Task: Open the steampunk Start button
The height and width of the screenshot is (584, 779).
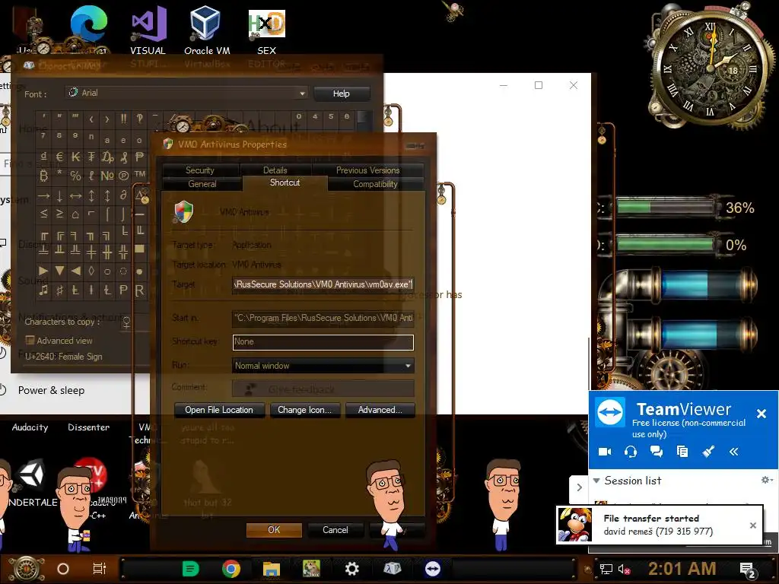Action: 26,569
